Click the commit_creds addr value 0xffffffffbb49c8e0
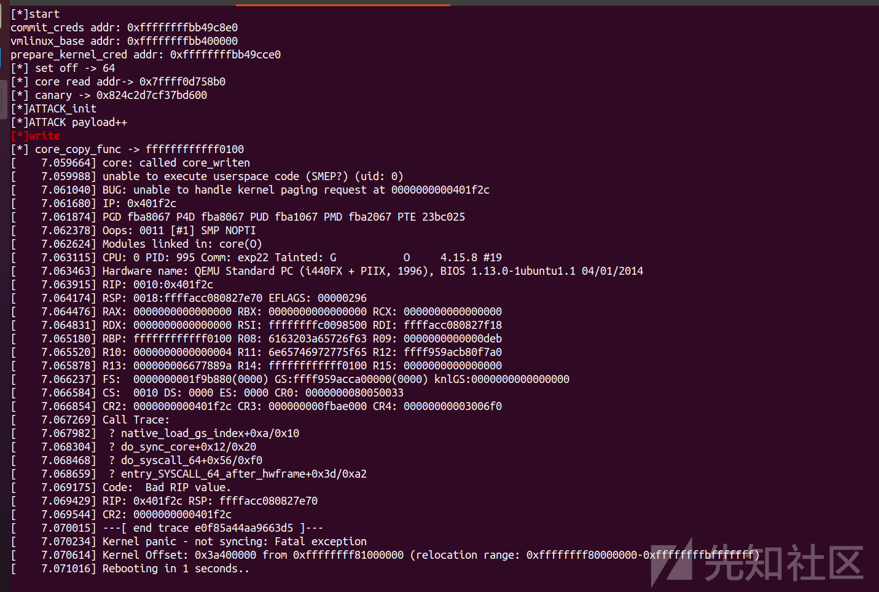This screenshot has height=592, width=879. 182,28
